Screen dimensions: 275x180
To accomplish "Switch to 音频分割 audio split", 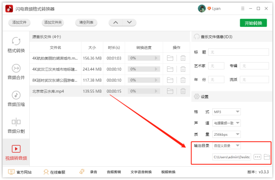I will pos(16,126).
